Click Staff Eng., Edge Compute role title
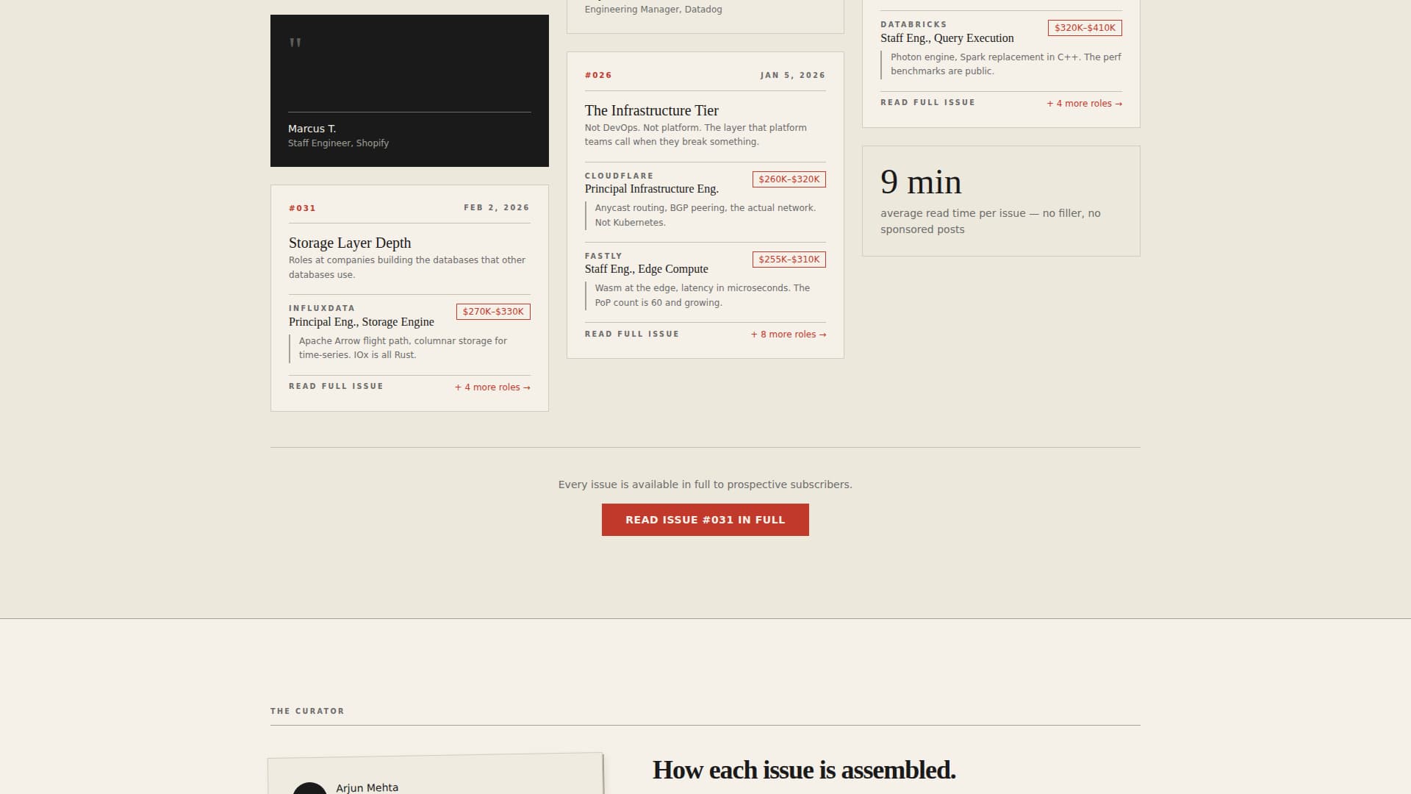 [x=647, y=269]
